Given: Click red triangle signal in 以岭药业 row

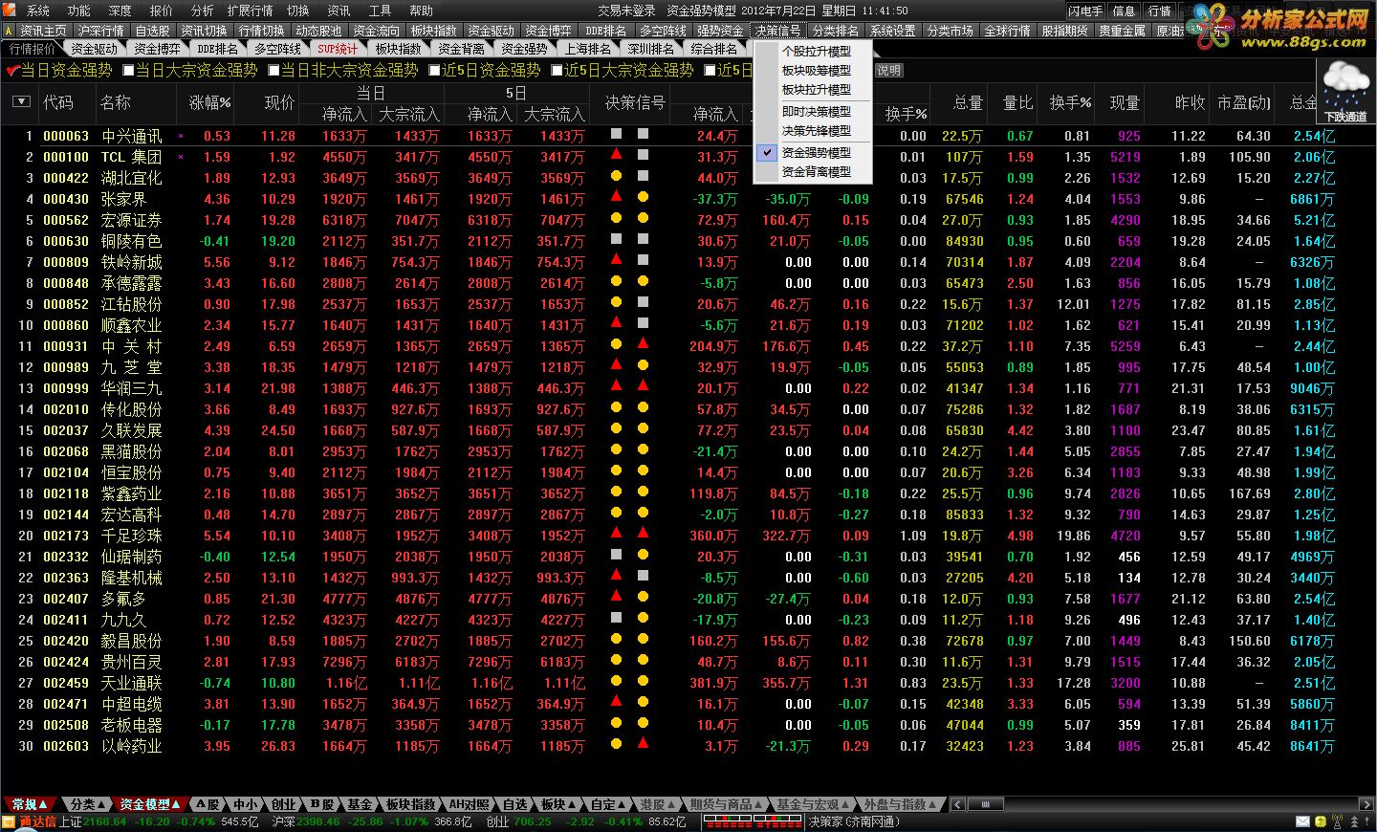Looking at the screenshot, I should tap(643, 743).
